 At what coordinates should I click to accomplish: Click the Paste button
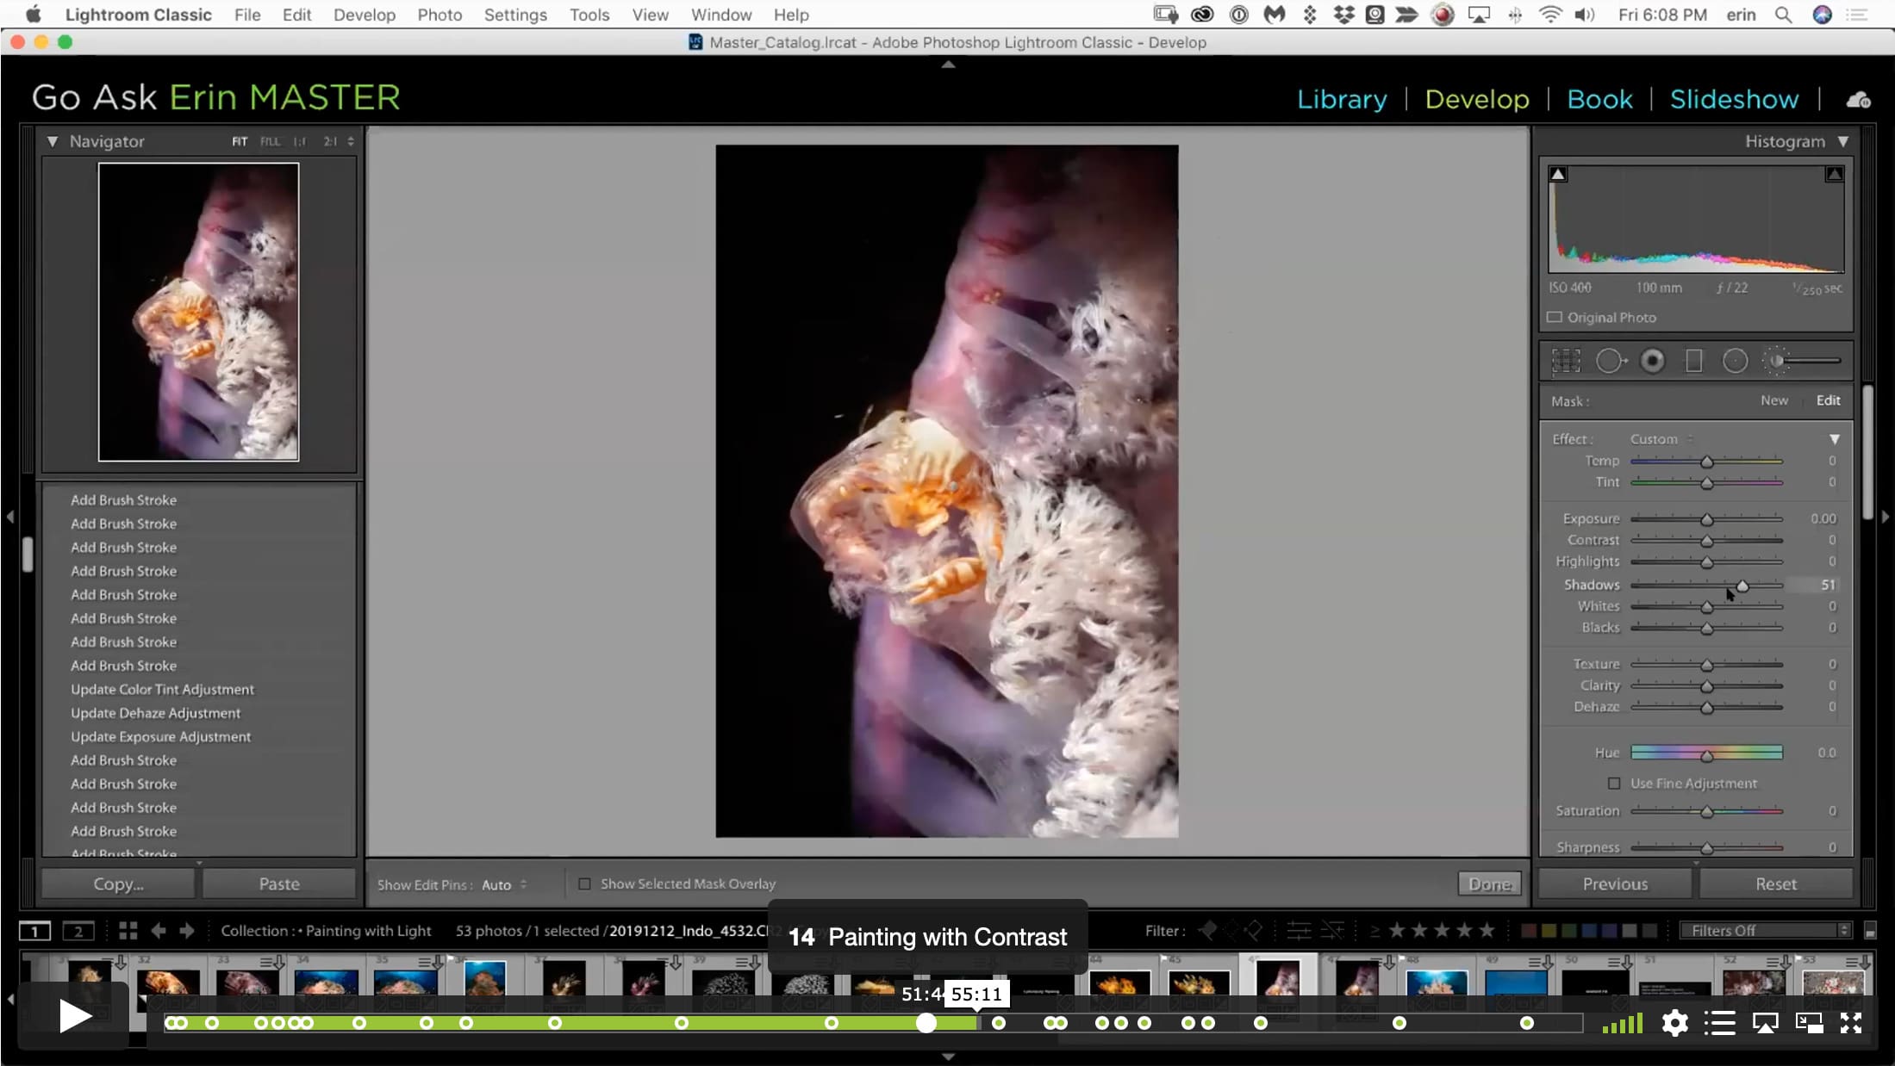click(x=279, y=884)
